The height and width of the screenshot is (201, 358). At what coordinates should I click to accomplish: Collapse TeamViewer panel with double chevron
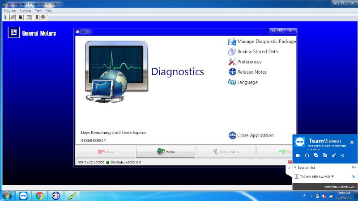(x=342, y=155)
